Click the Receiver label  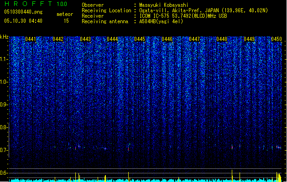(x=93, y=16)
